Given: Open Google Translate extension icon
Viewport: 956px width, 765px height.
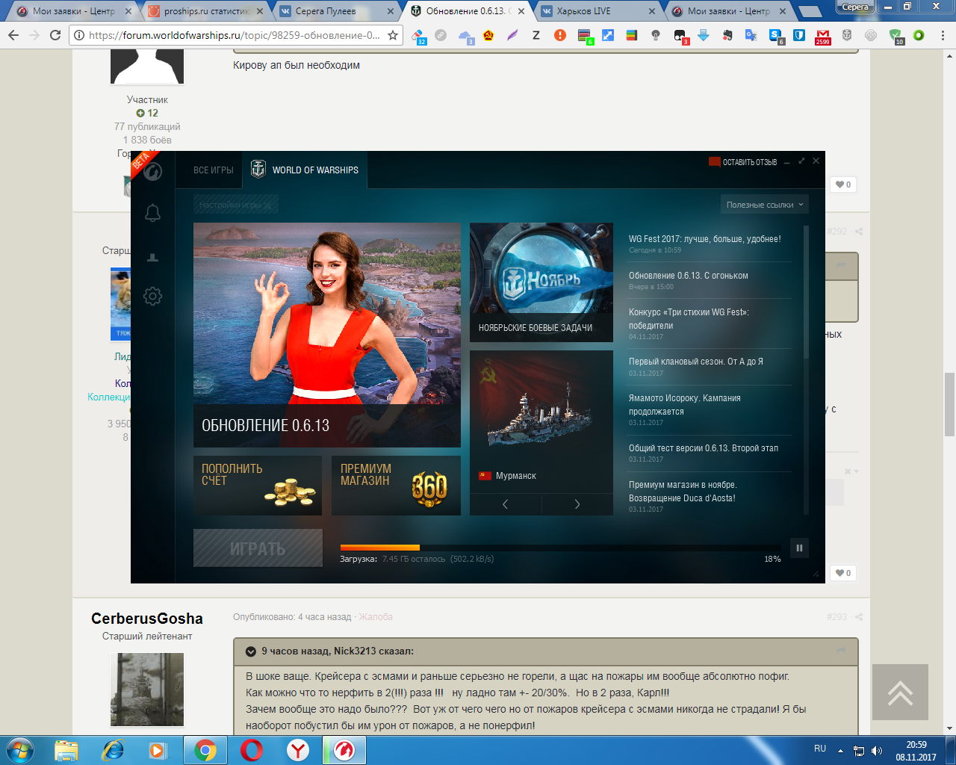Looking at the screenshot, I should pyautogui.click(x=751, y=36).
